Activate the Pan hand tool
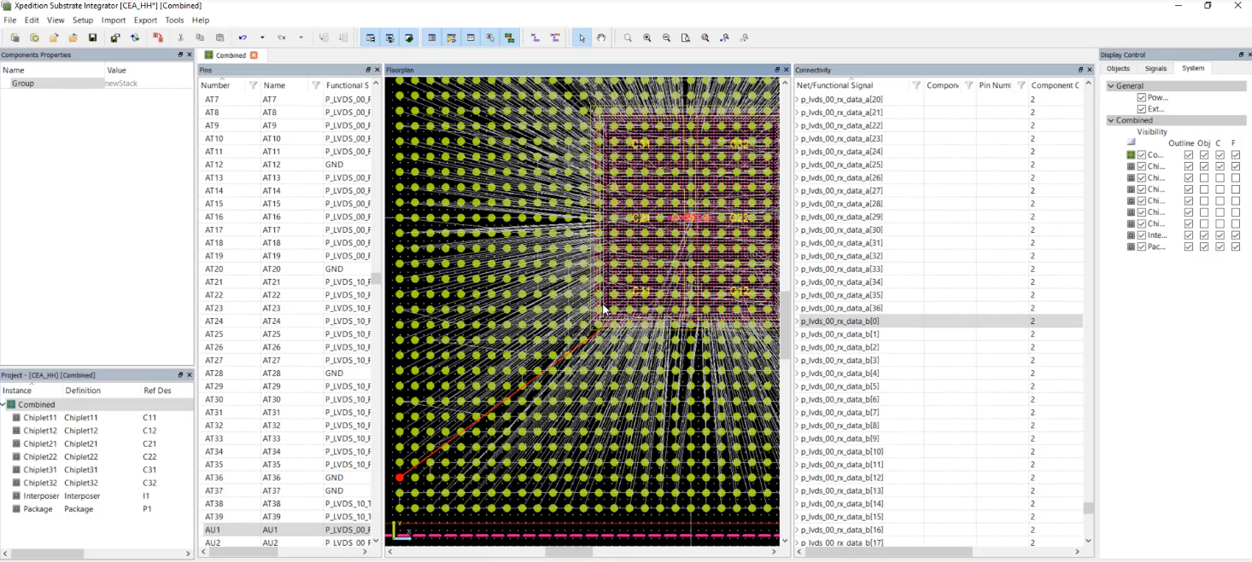 (x=601, y=38)
